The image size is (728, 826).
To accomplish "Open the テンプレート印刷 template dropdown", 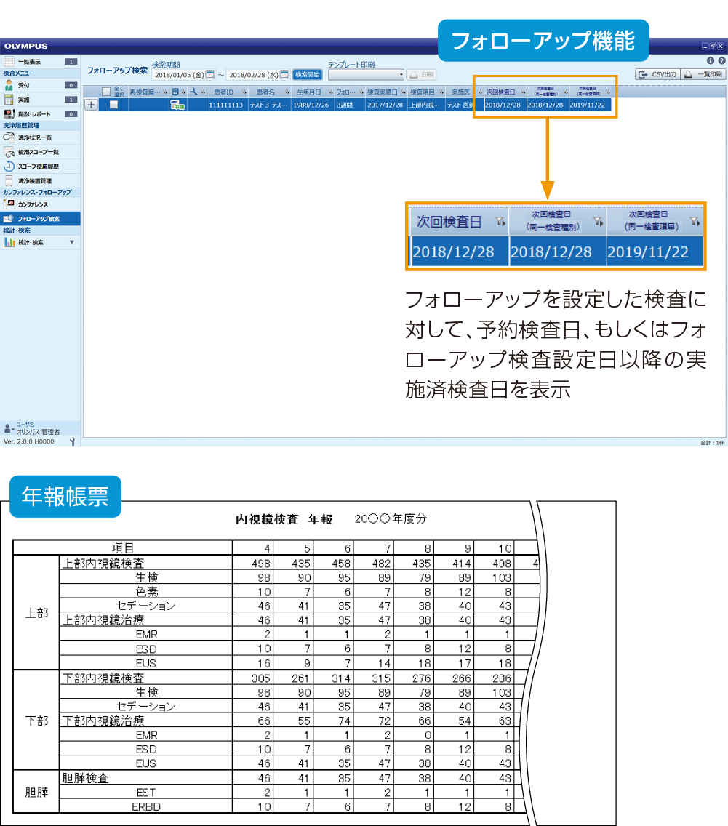I will [x=367, y=74].
